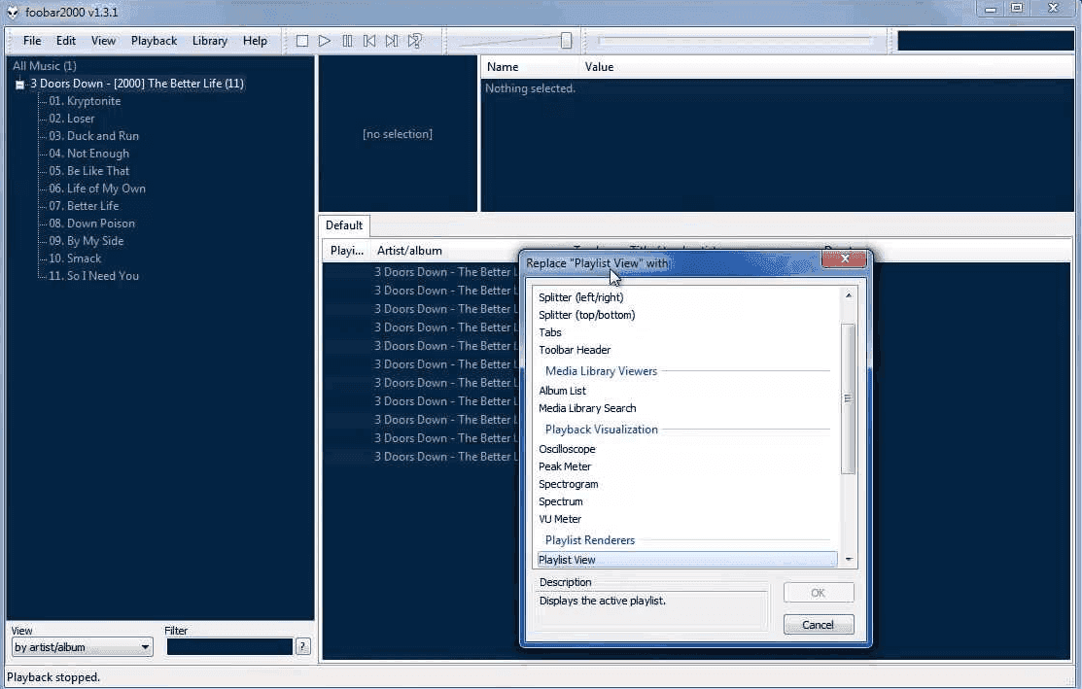Close the Replace Playlist View dialog

click(845, 258)
